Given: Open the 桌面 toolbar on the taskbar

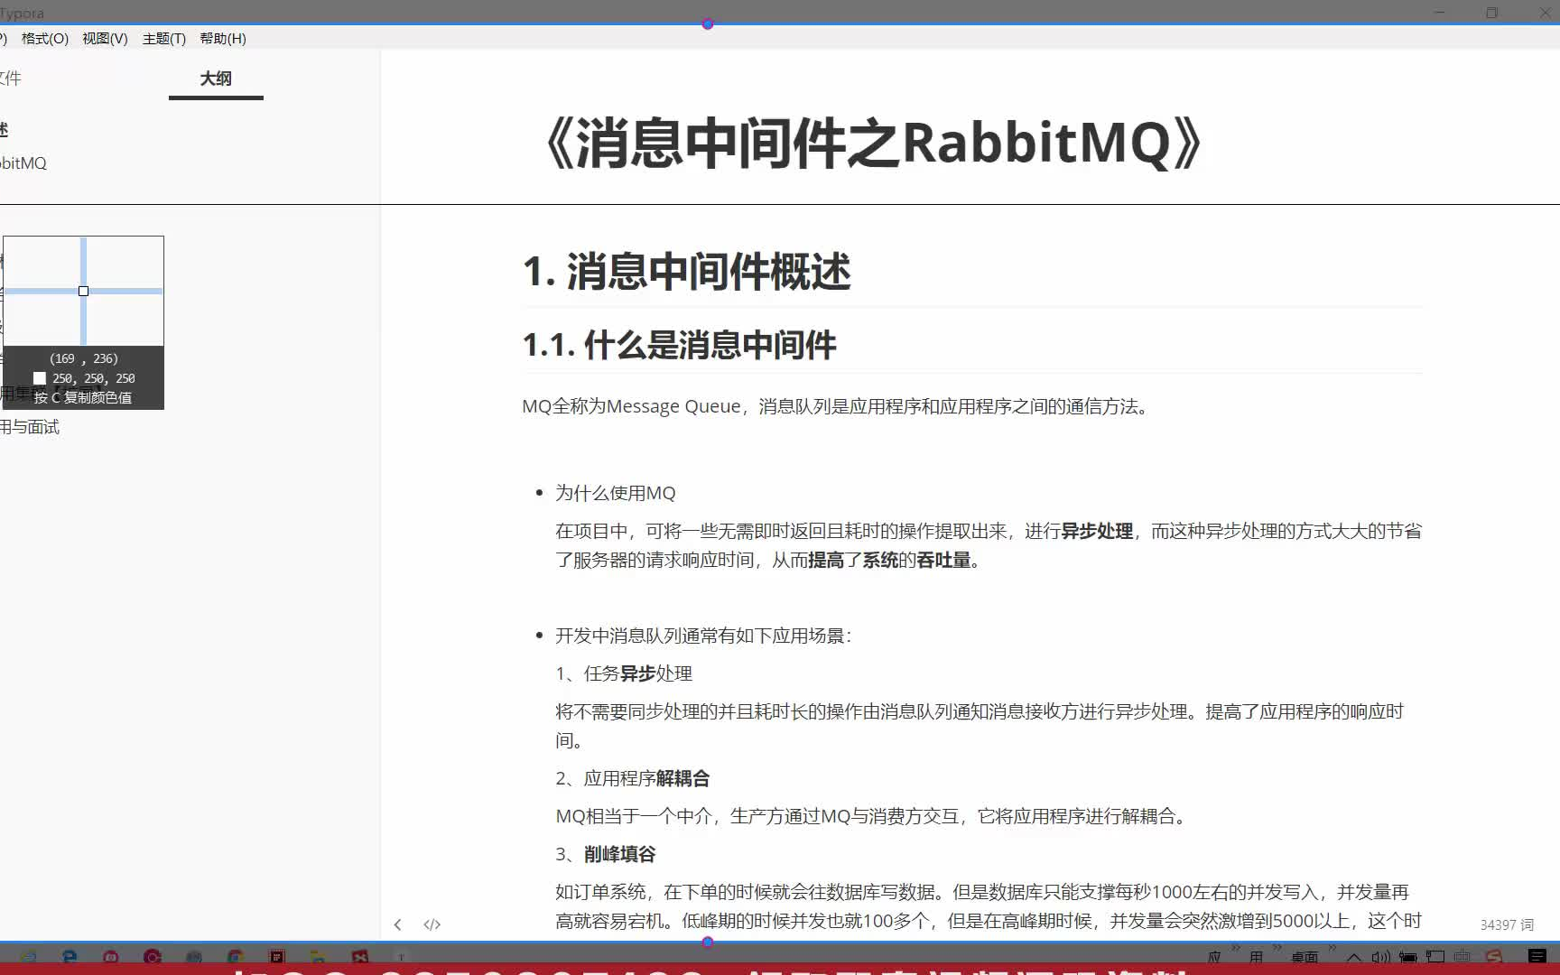Looking at the screenshot, I should (1305, 957).
